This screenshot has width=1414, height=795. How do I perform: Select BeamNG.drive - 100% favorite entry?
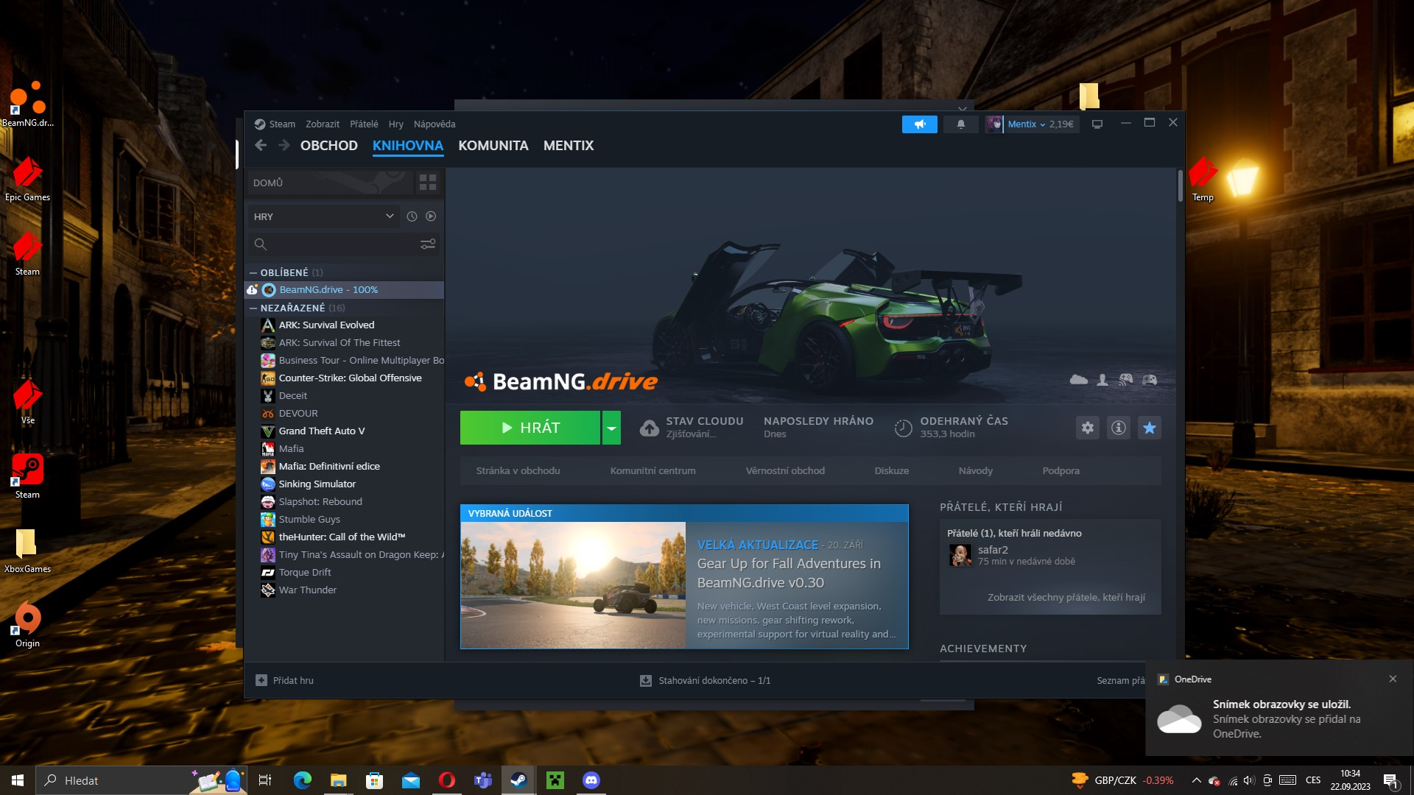click(x=345, y=289)
